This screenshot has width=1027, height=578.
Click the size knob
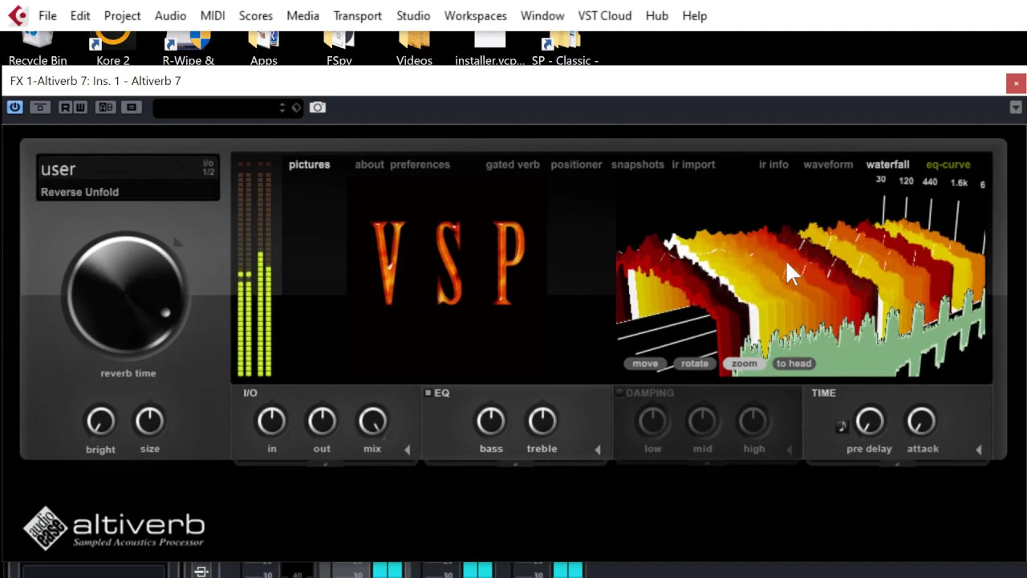coord(149,421)
